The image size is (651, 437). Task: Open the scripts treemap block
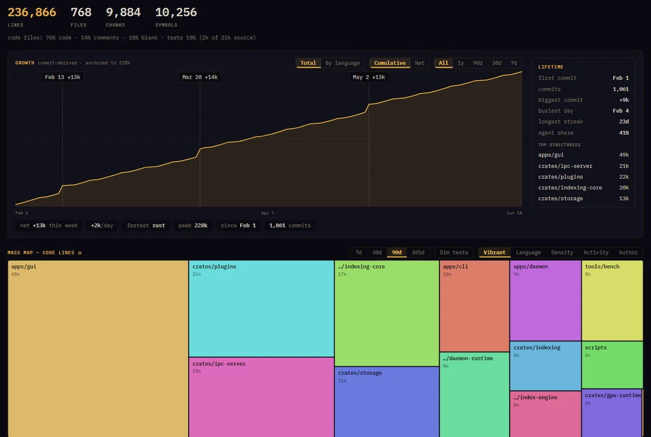[612, 365]
